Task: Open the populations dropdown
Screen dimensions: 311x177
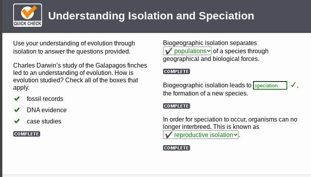Action: 187,51
